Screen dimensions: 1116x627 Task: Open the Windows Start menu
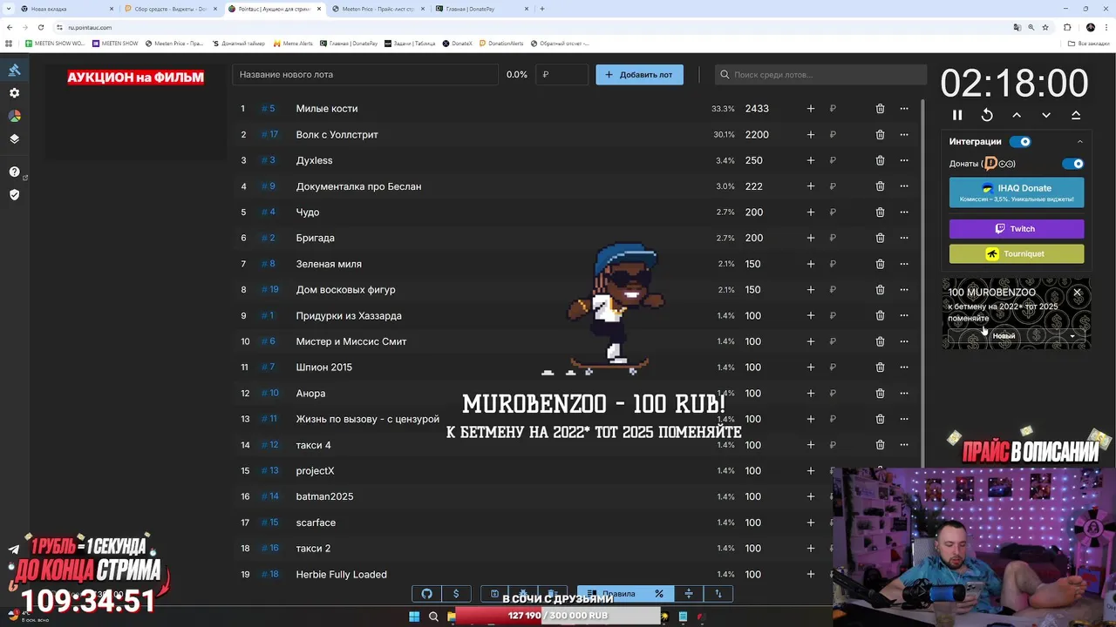pyautogui.click(x=414, y=617)
